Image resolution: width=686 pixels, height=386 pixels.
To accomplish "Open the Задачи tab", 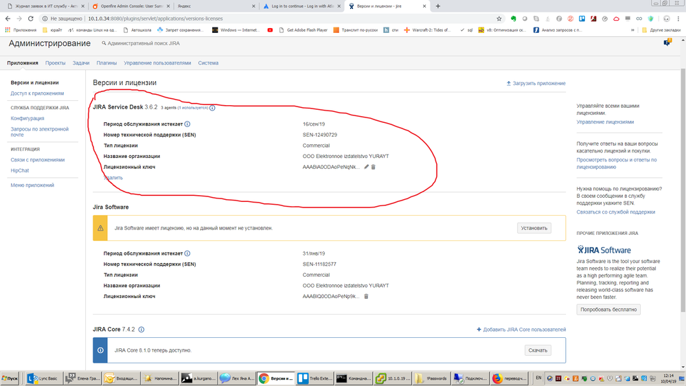I will (81, 63).
